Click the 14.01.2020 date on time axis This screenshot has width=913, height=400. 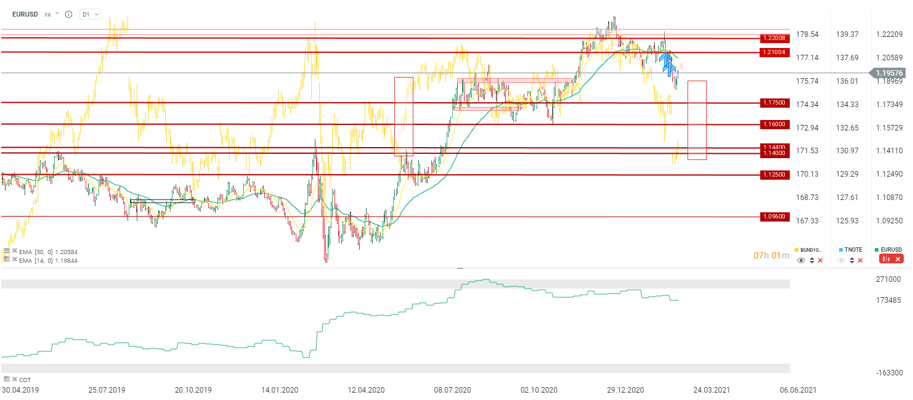278,390
